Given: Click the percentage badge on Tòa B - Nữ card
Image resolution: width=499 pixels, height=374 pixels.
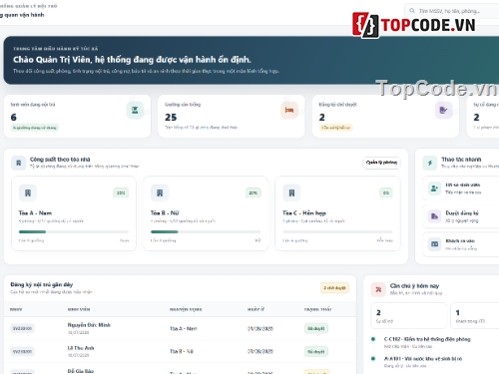Looking at the screenshot, I should pos(253,192).
